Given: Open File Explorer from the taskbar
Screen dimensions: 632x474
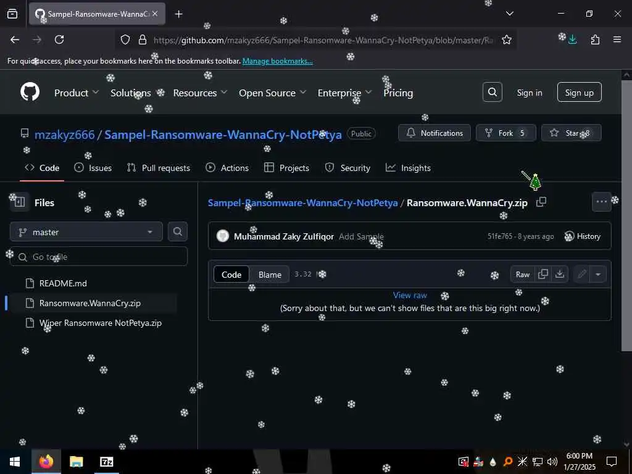Looking at the screenshot, I should (x=76, y=462).
